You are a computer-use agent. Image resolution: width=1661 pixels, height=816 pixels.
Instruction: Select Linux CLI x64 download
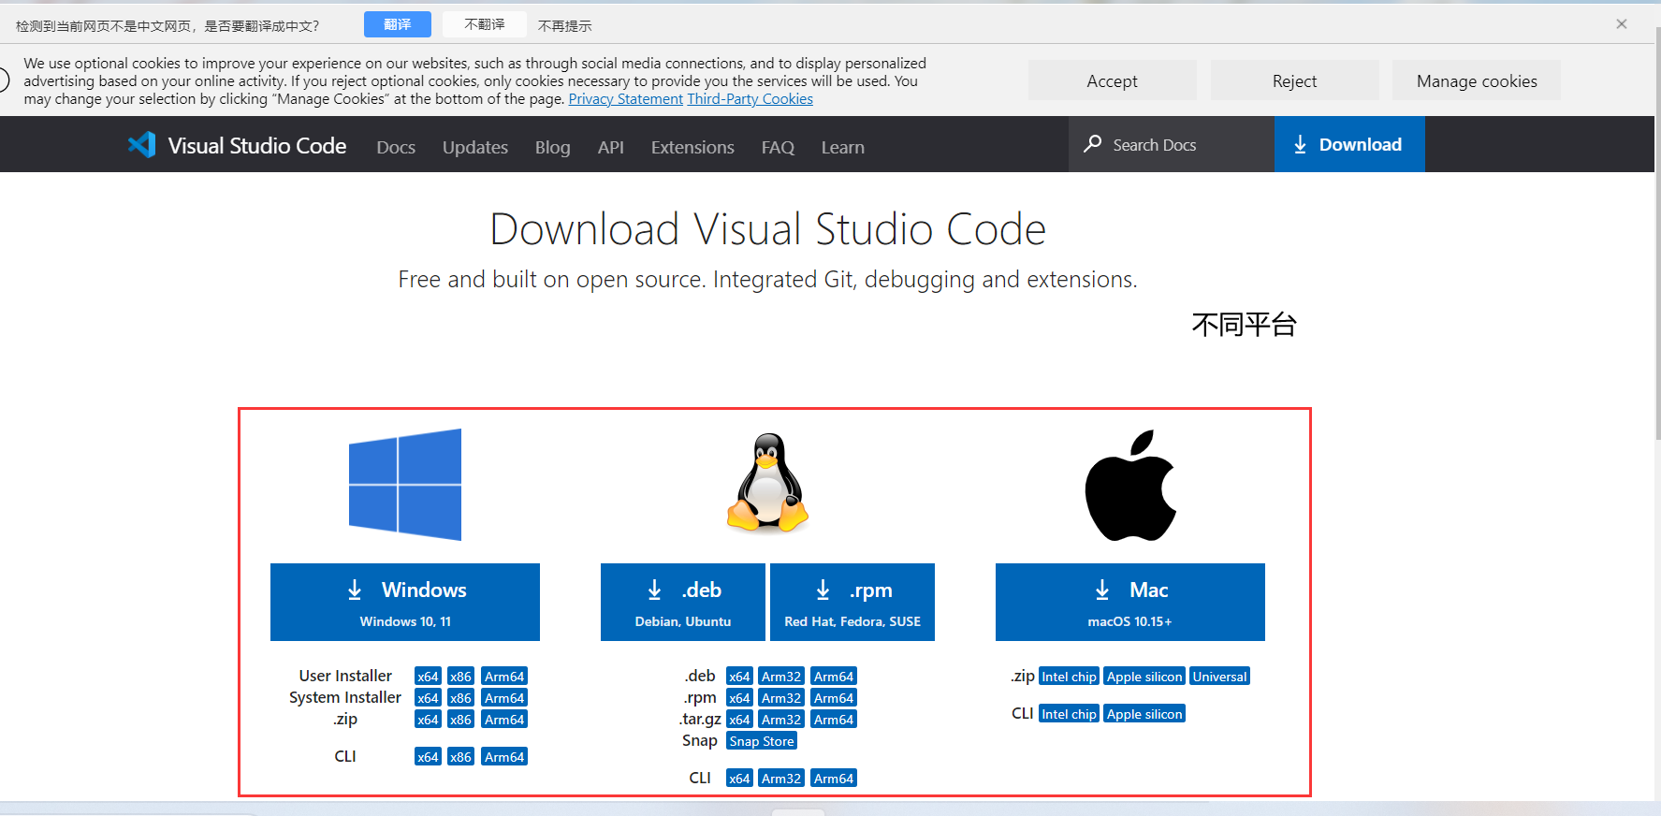739,778
